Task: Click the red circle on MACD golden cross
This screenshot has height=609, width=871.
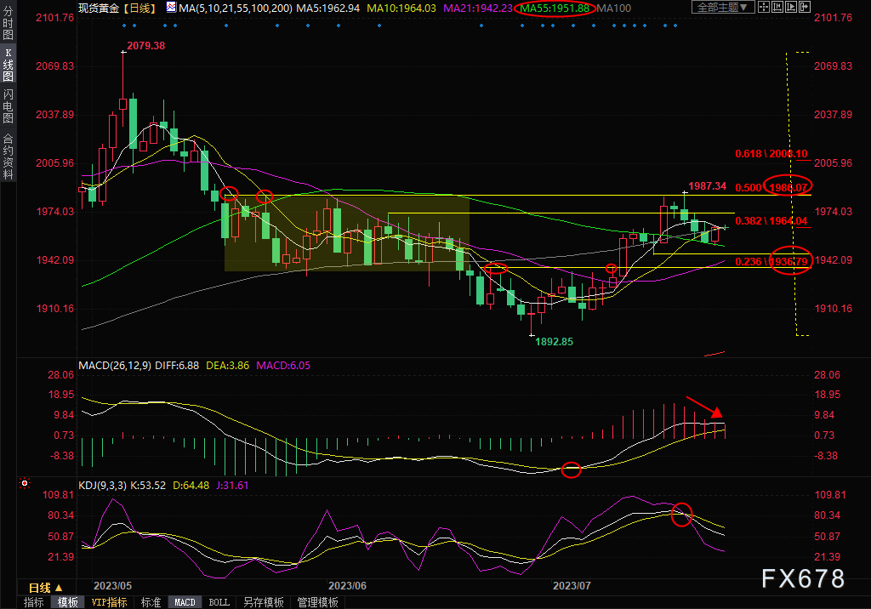Action: pos(572,470)
